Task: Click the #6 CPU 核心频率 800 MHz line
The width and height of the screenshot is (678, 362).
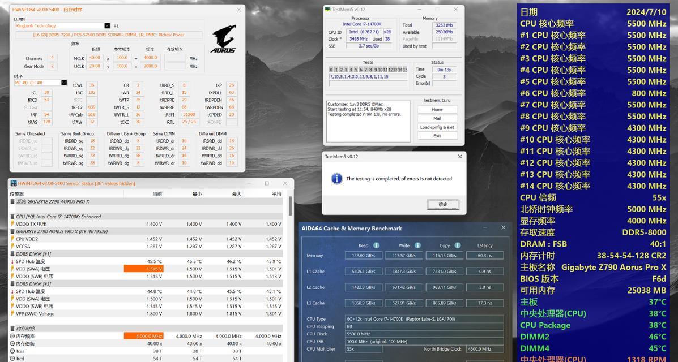Action: (x=593, y=93)
